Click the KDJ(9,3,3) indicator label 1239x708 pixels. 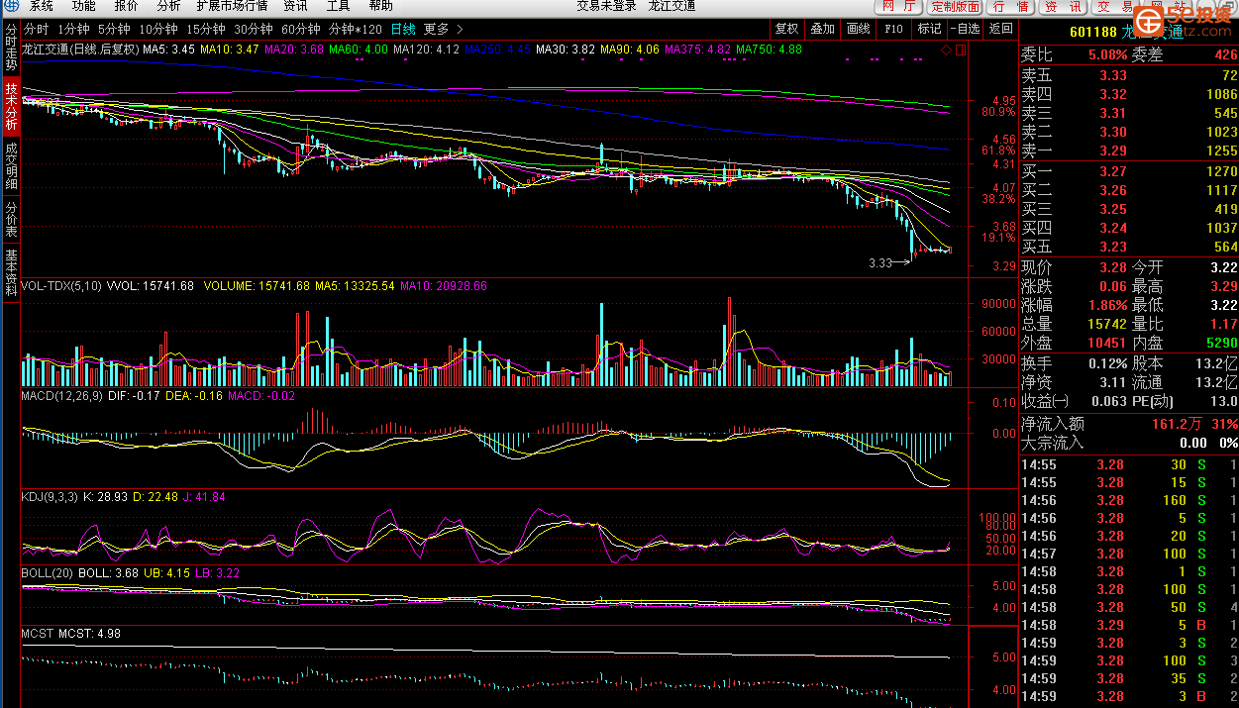pyautogui.click(x=52, y=497)
